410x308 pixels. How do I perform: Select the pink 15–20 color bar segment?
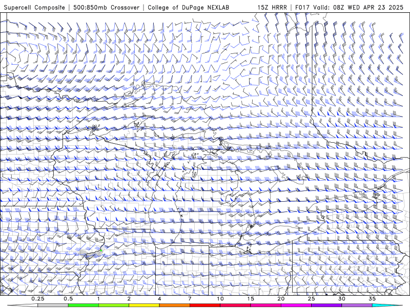click(x=265, y=305)
